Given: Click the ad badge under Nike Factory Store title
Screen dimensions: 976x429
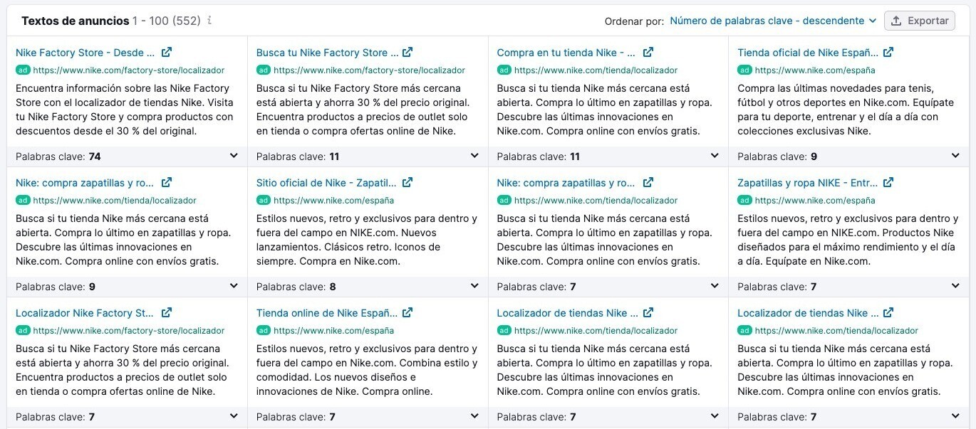Looking at the screenshot, I should click(21, 70).
